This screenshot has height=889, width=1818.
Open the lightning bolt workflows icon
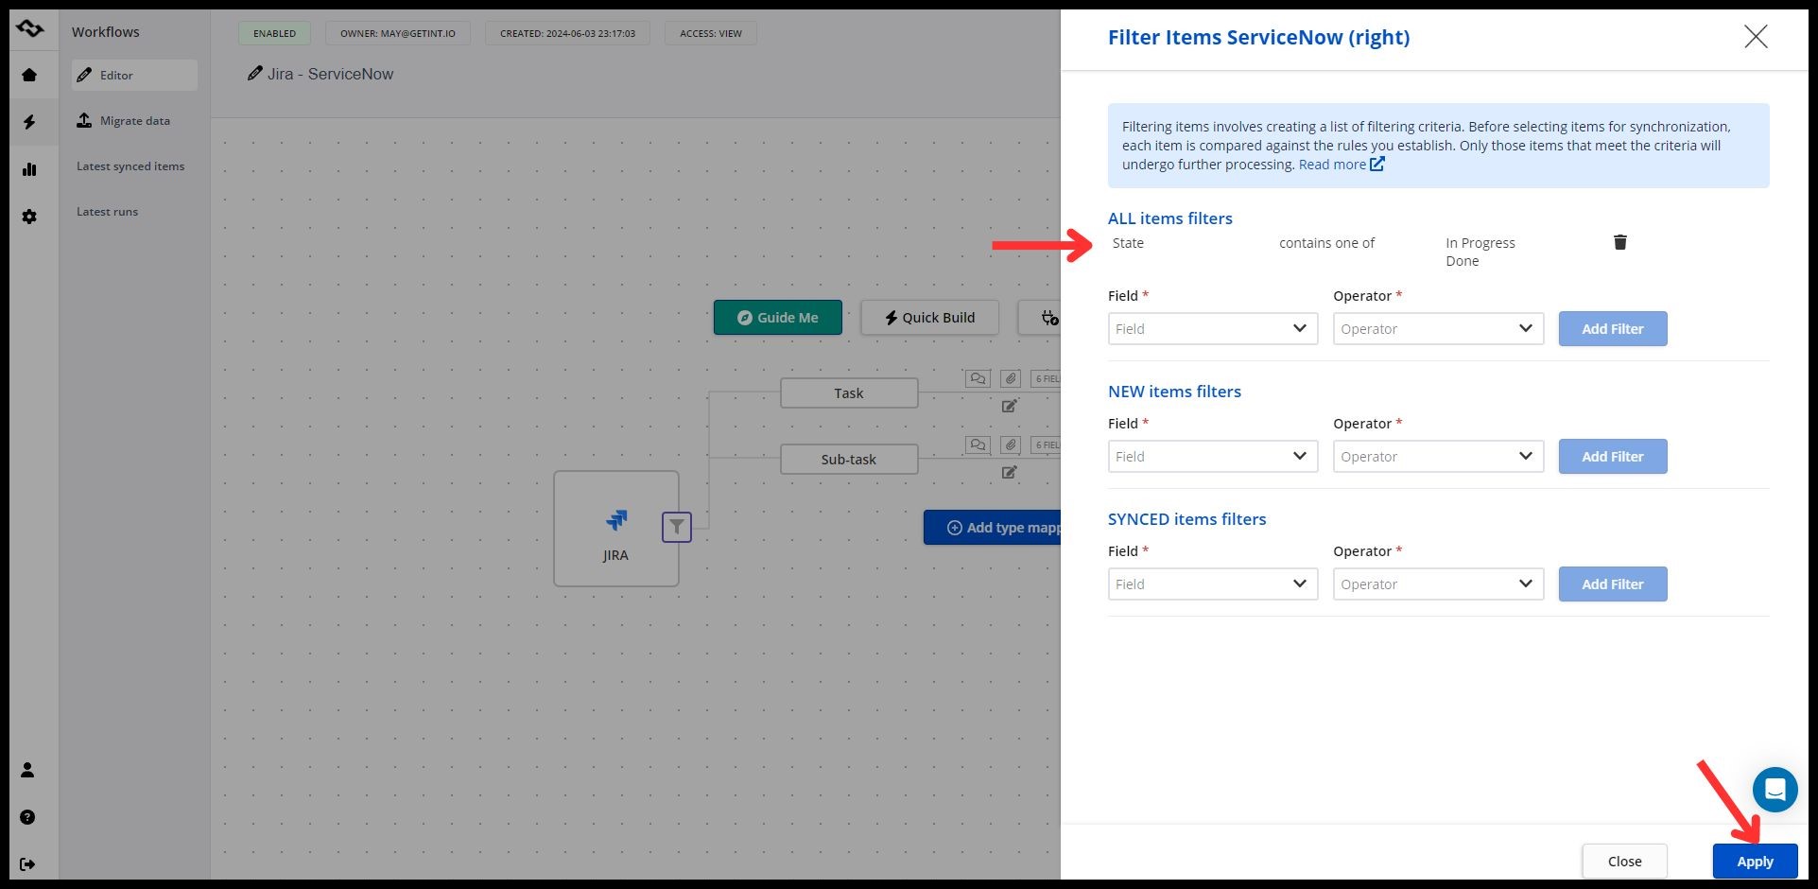click(x=29, y=122)
